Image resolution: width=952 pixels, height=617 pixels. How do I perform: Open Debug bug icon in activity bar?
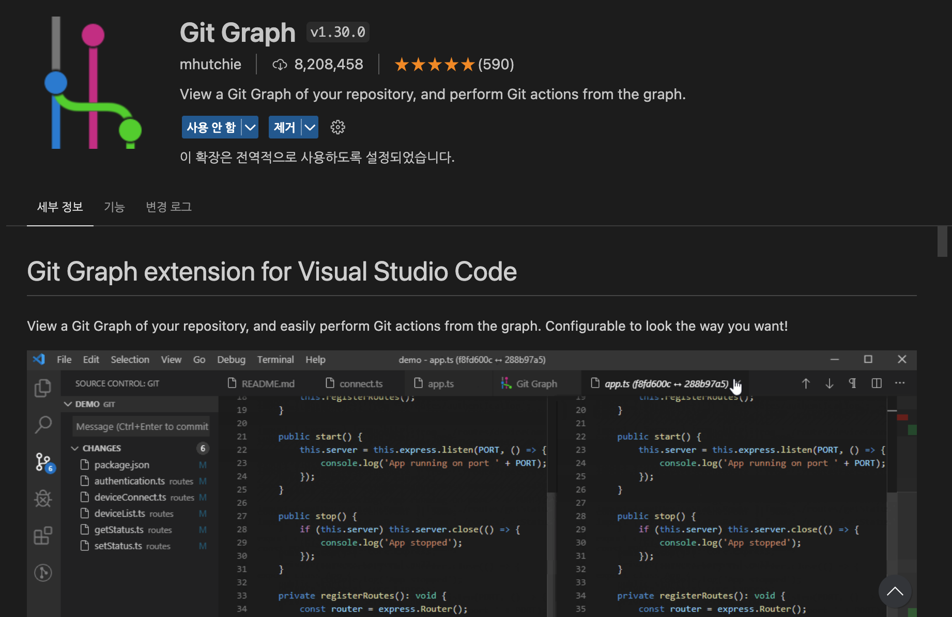pyautogui.click(x=43, y=499)
